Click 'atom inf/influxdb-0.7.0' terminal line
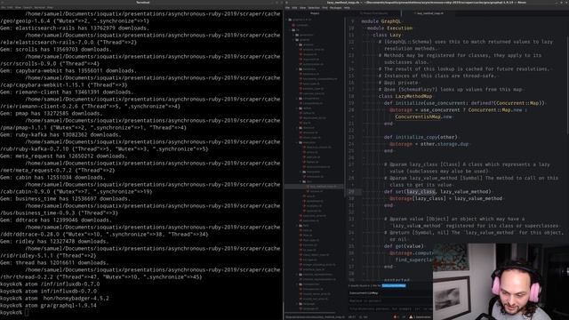569x320 pixels. tap(60, 291)
